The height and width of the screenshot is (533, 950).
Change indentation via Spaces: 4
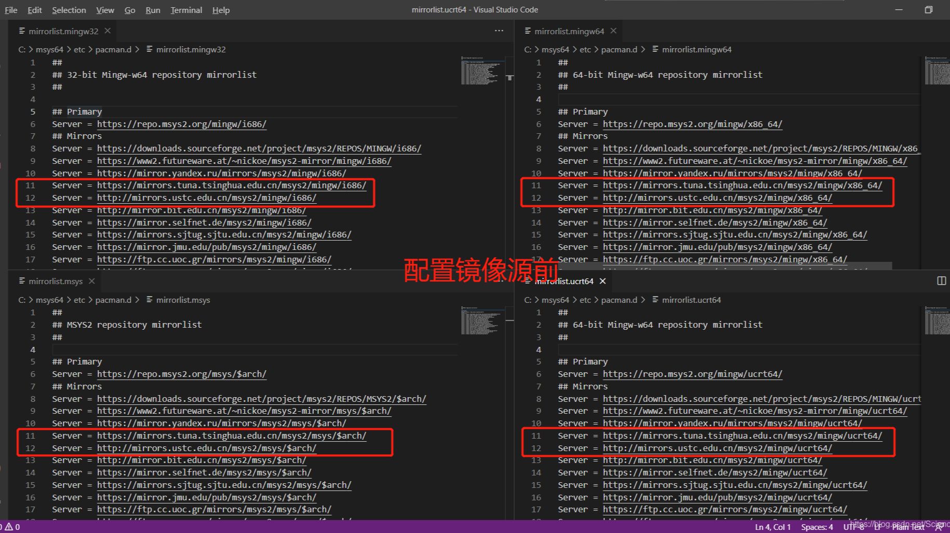pos(817,527)
